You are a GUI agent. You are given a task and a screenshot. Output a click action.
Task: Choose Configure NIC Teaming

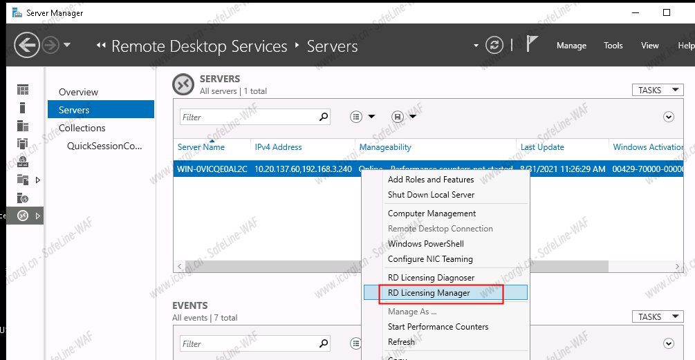[430, 259]
